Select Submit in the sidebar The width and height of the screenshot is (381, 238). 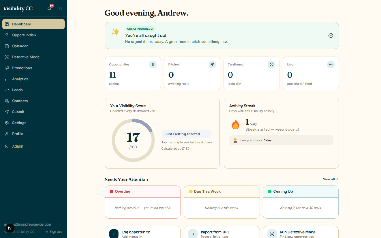point(33,112)
